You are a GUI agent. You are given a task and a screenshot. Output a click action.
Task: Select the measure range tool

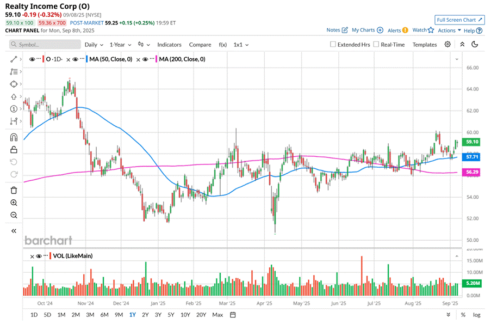point(14,121)
